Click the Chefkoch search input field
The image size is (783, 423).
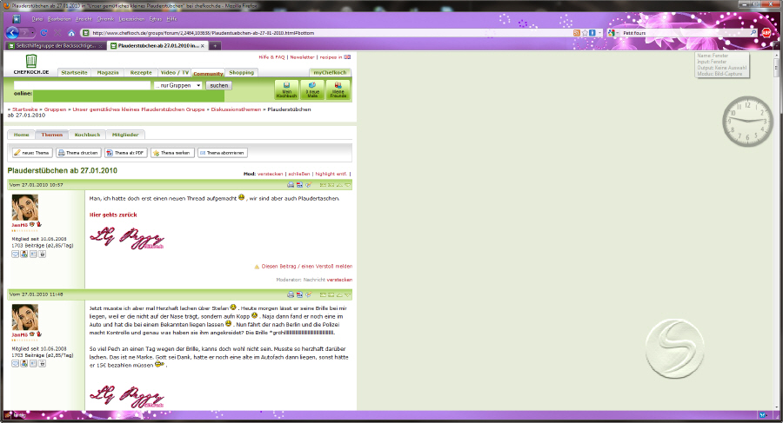[82, 85]
